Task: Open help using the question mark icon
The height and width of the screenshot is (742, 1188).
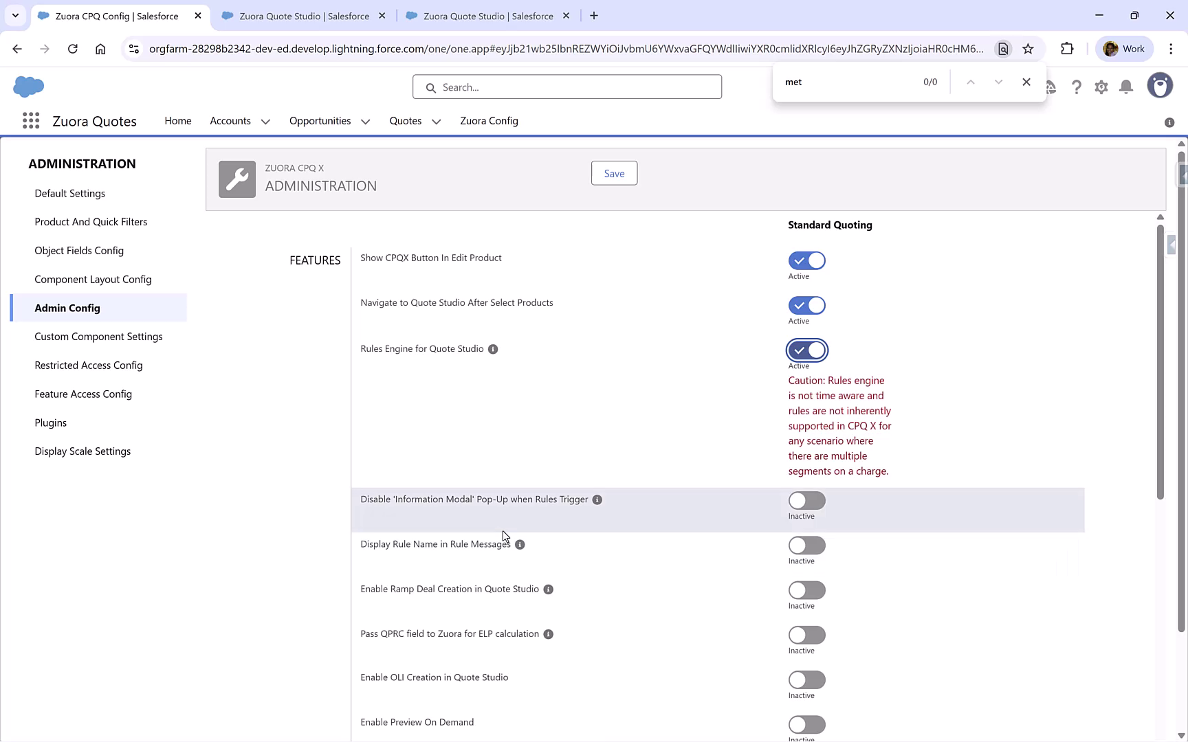Action: pos(1077,87)
